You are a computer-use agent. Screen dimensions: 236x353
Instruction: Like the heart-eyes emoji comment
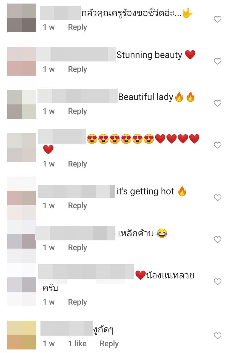coord(218,145)
